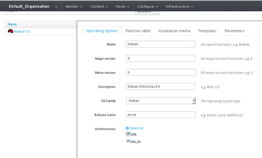This screenshot has height=158, width=262.
Task: Open the Default_Organization dropdown
Action: [x=33, y=7]
